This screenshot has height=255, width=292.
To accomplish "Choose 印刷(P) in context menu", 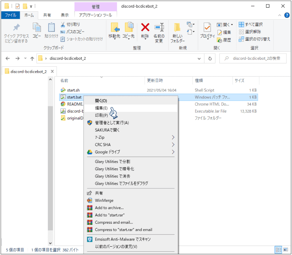I will (131, 115).
